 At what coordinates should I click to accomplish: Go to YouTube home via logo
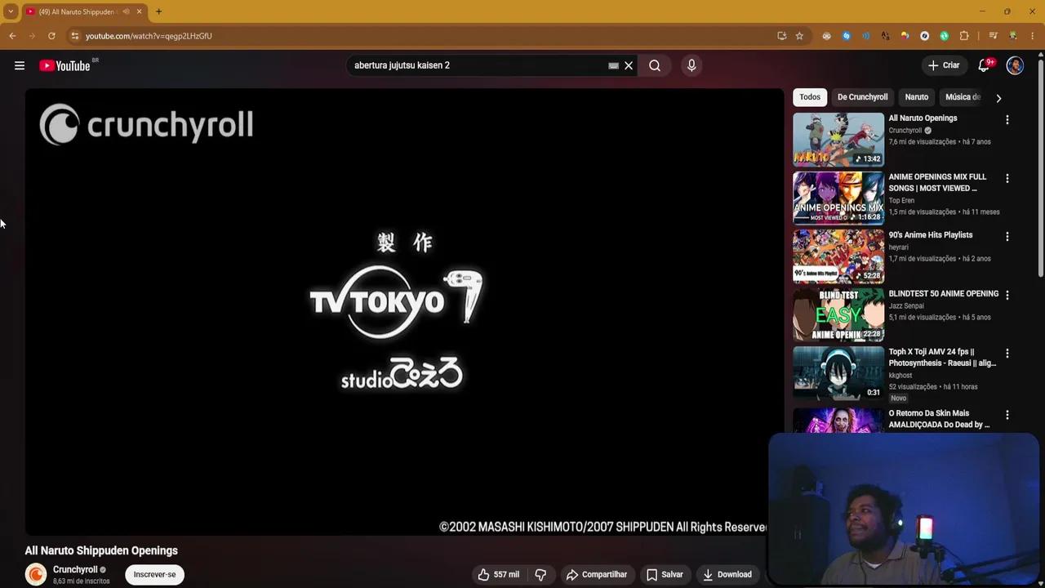[x=64, y=65]
